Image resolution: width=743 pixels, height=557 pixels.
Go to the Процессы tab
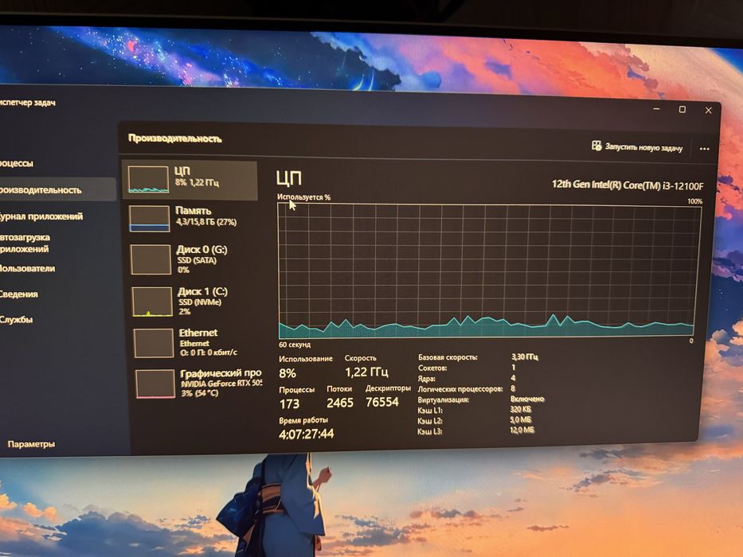tap(17, 163)
